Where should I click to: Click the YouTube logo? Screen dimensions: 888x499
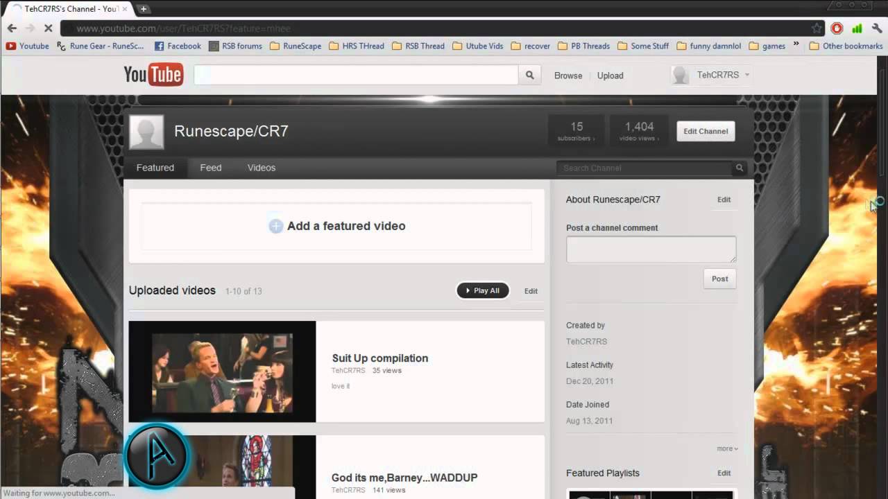pos(153,75)
